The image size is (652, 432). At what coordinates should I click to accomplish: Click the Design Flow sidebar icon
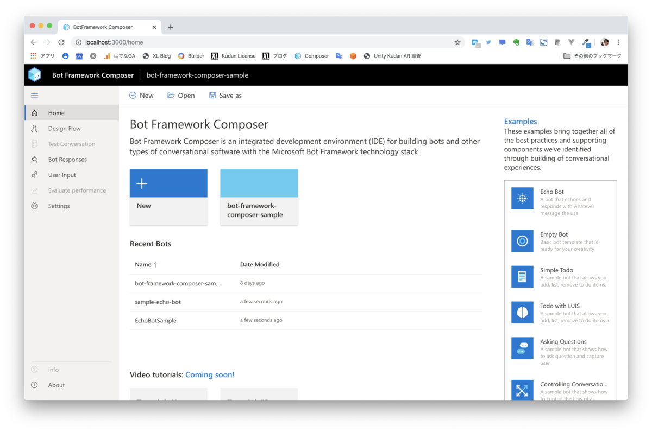click(34, 129)
